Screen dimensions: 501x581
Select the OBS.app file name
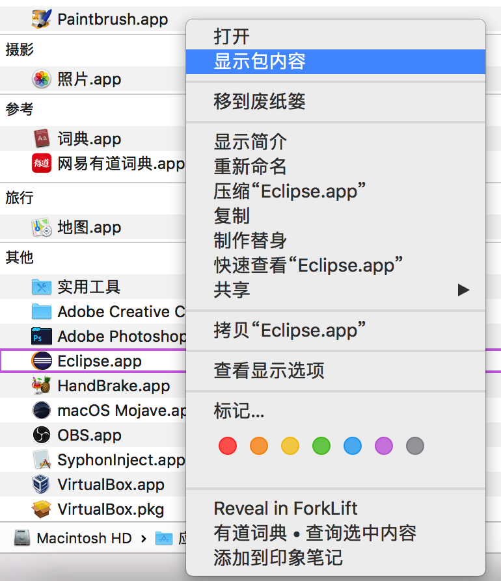click(x=89, y=435)
